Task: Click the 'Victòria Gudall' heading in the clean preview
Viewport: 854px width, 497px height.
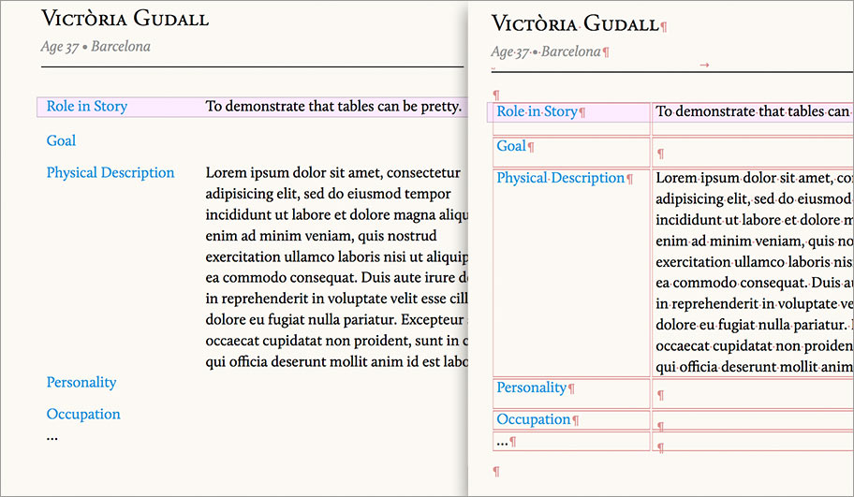Action: coord(125,18)
